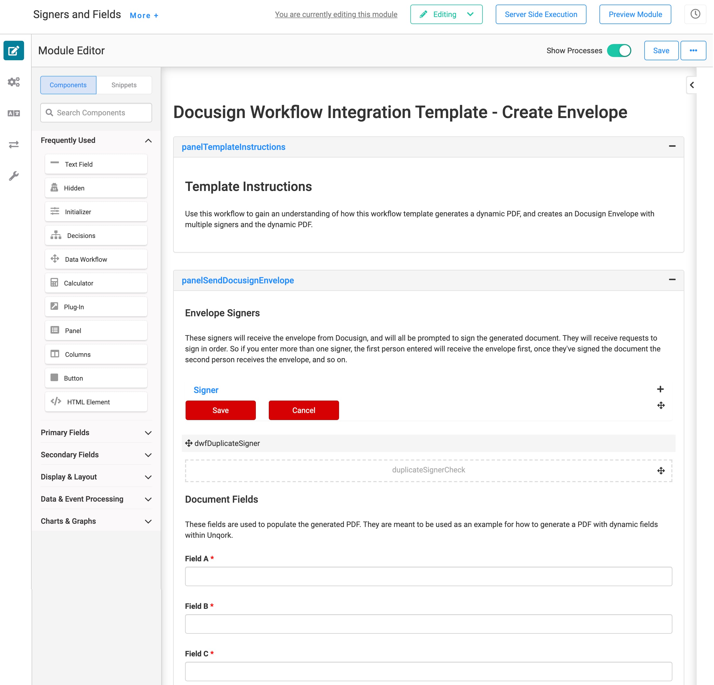This screenshot has height=685, width=714.
Task: Open the Editing mode dropdown
Action: click(x=446, y=14)
